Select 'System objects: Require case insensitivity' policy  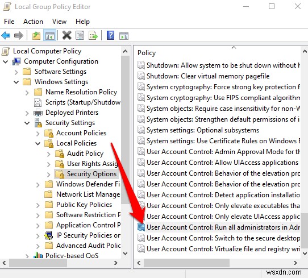click(x=223, y=109)
